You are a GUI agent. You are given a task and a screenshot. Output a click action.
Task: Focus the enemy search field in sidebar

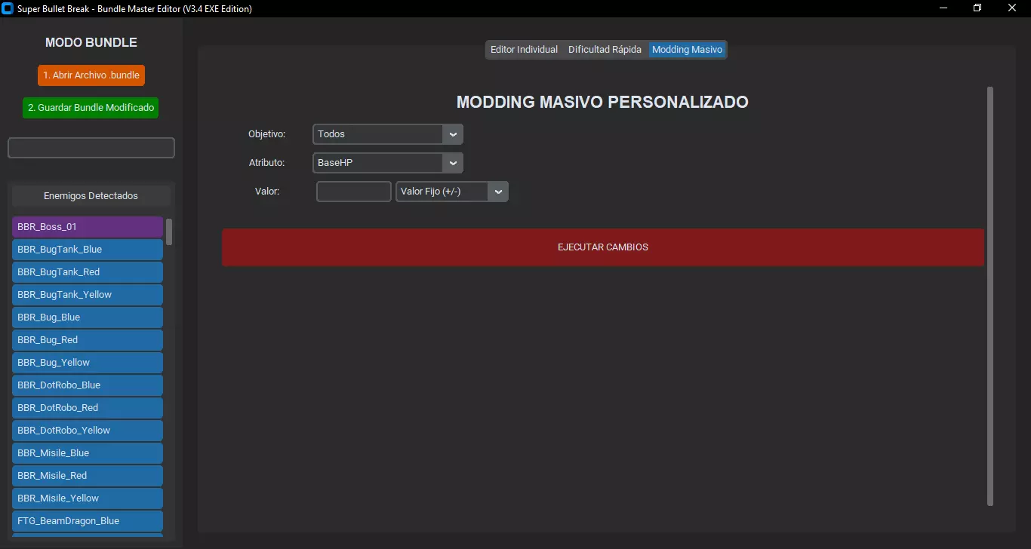click(x=91, y=148)
